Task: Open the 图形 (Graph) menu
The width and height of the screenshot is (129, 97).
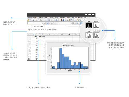Action: tap(57, 18)
